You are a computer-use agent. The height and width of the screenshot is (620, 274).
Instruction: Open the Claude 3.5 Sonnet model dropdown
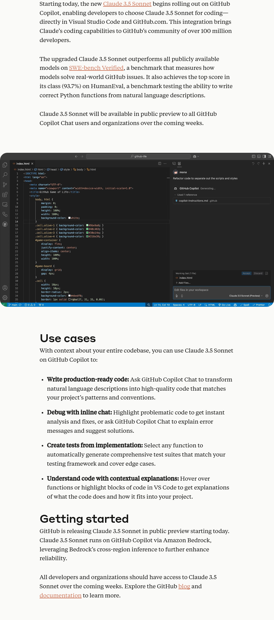(x=246, y=296)
